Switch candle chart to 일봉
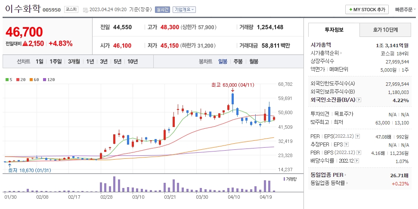The width and height of the screenshot is (418, 209). tap(223, 61)
